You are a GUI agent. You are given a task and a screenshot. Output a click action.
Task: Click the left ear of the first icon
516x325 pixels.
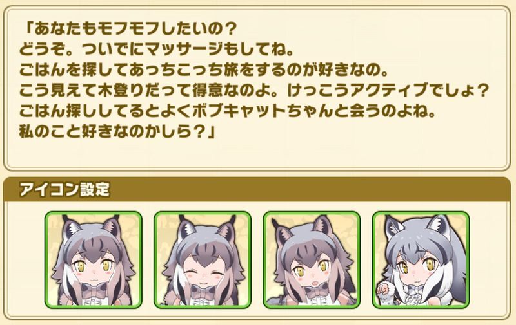tap(70, 227)
